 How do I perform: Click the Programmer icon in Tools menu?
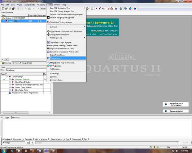tap(48, 58)
